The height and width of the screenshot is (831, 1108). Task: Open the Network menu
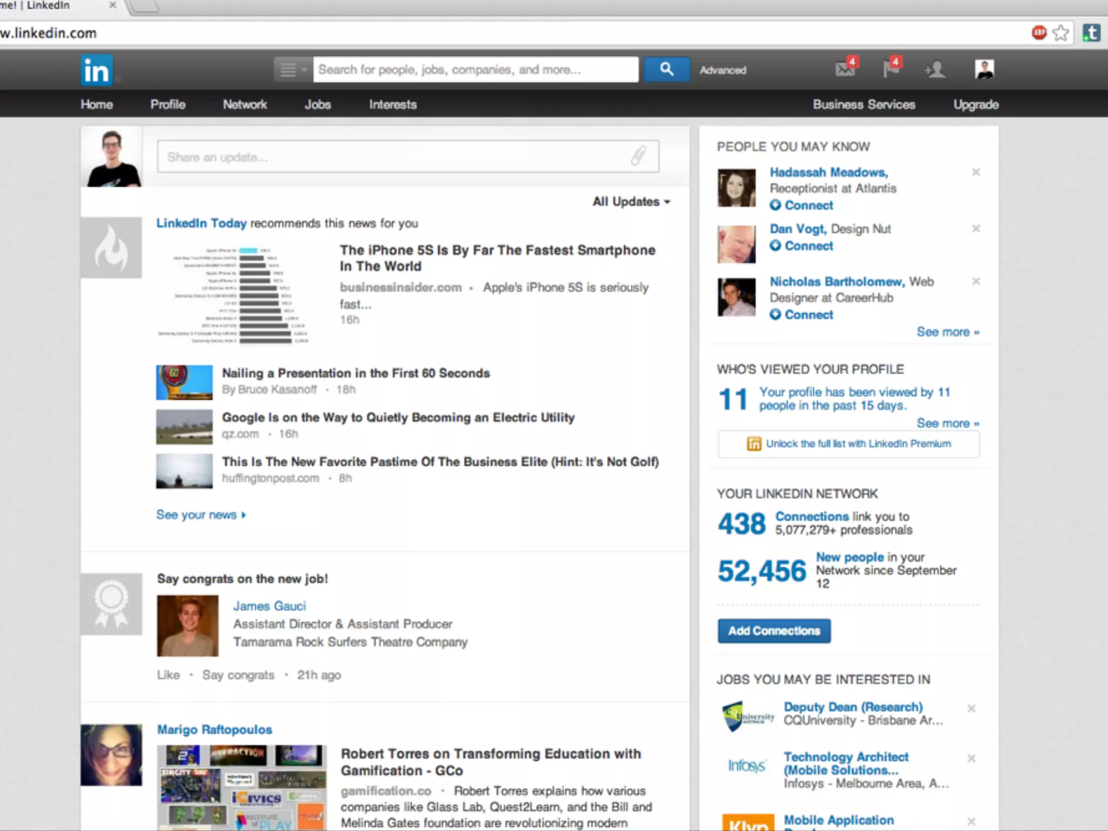point(245,104)
